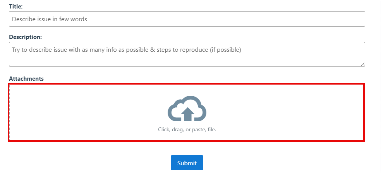
Task: Click the Description label
Action: (x=25, y=37)
